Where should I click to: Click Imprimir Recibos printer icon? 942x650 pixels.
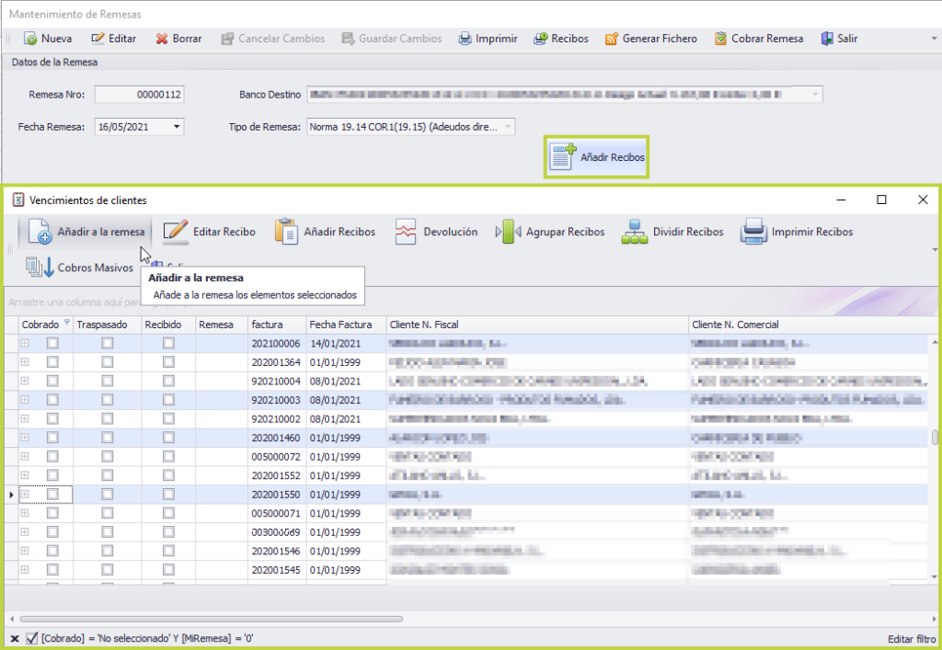pyautogui.click(x=753, y=232)
